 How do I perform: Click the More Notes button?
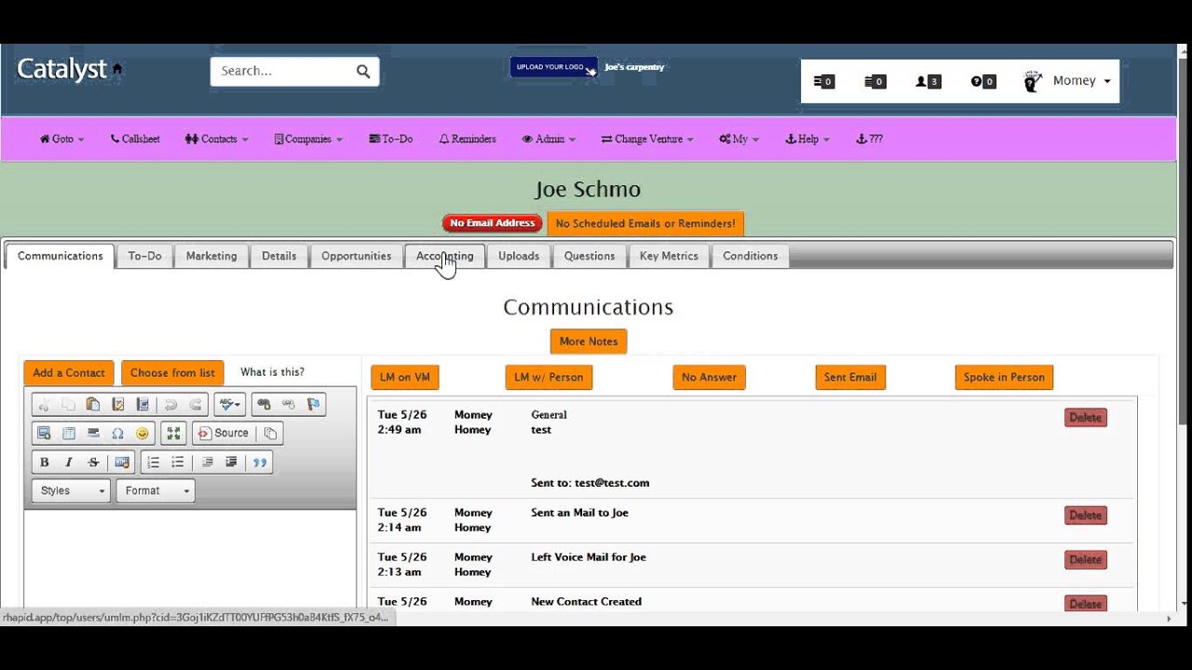point(589,342)
